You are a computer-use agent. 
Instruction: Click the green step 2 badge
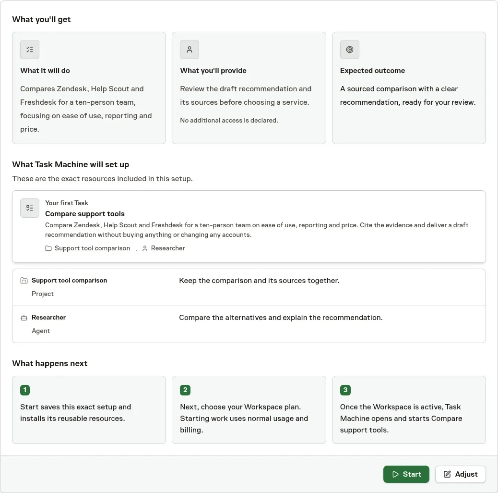point(185,390)
